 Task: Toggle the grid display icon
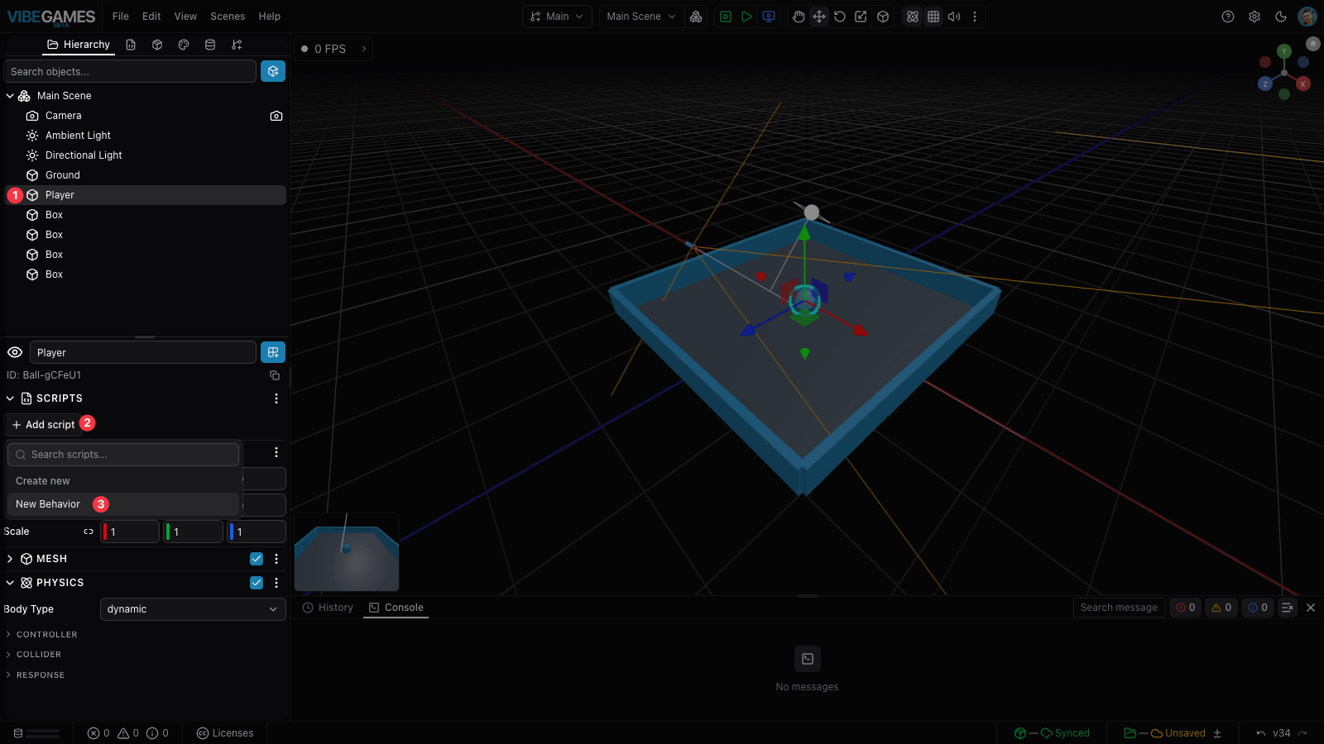[x=933, y=17]
